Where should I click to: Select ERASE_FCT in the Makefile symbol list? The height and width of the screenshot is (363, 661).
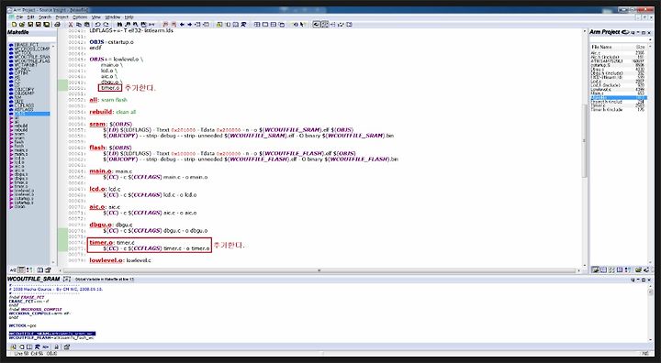26,45
